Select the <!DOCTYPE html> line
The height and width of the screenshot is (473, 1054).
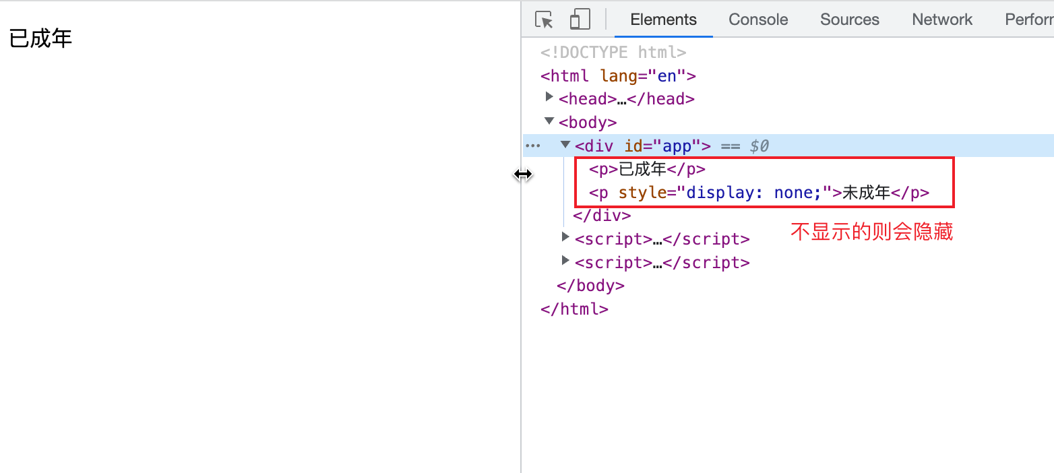click(x=613, y=53)
